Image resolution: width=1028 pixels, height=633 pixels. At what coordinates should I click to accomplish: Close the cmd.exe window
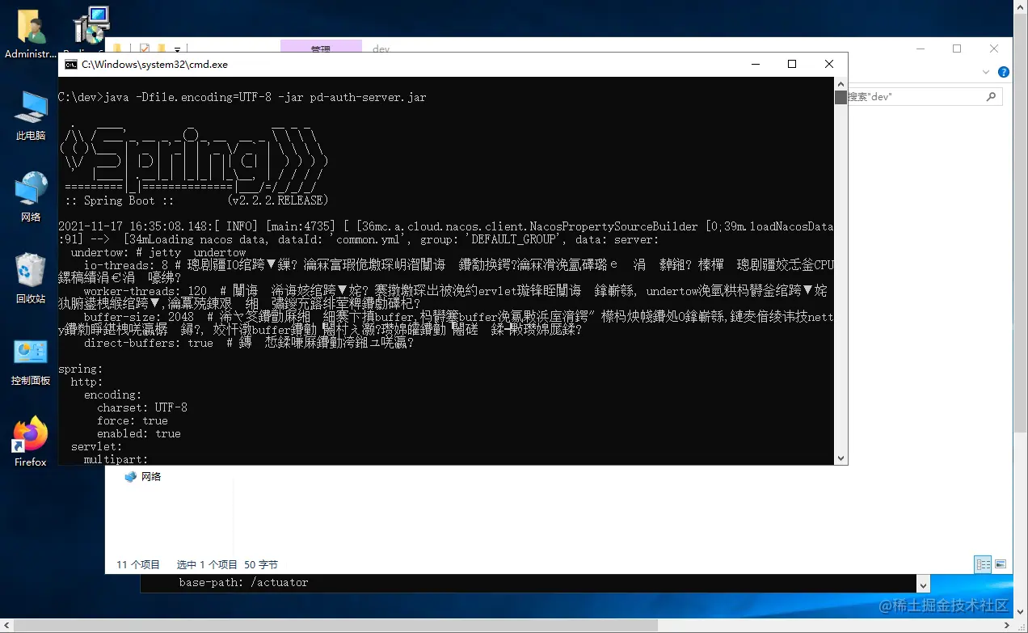[829, 65]
